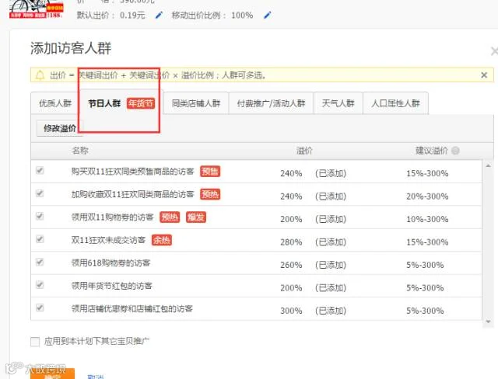Switch to 优质人群 tab

coord(55,103)
